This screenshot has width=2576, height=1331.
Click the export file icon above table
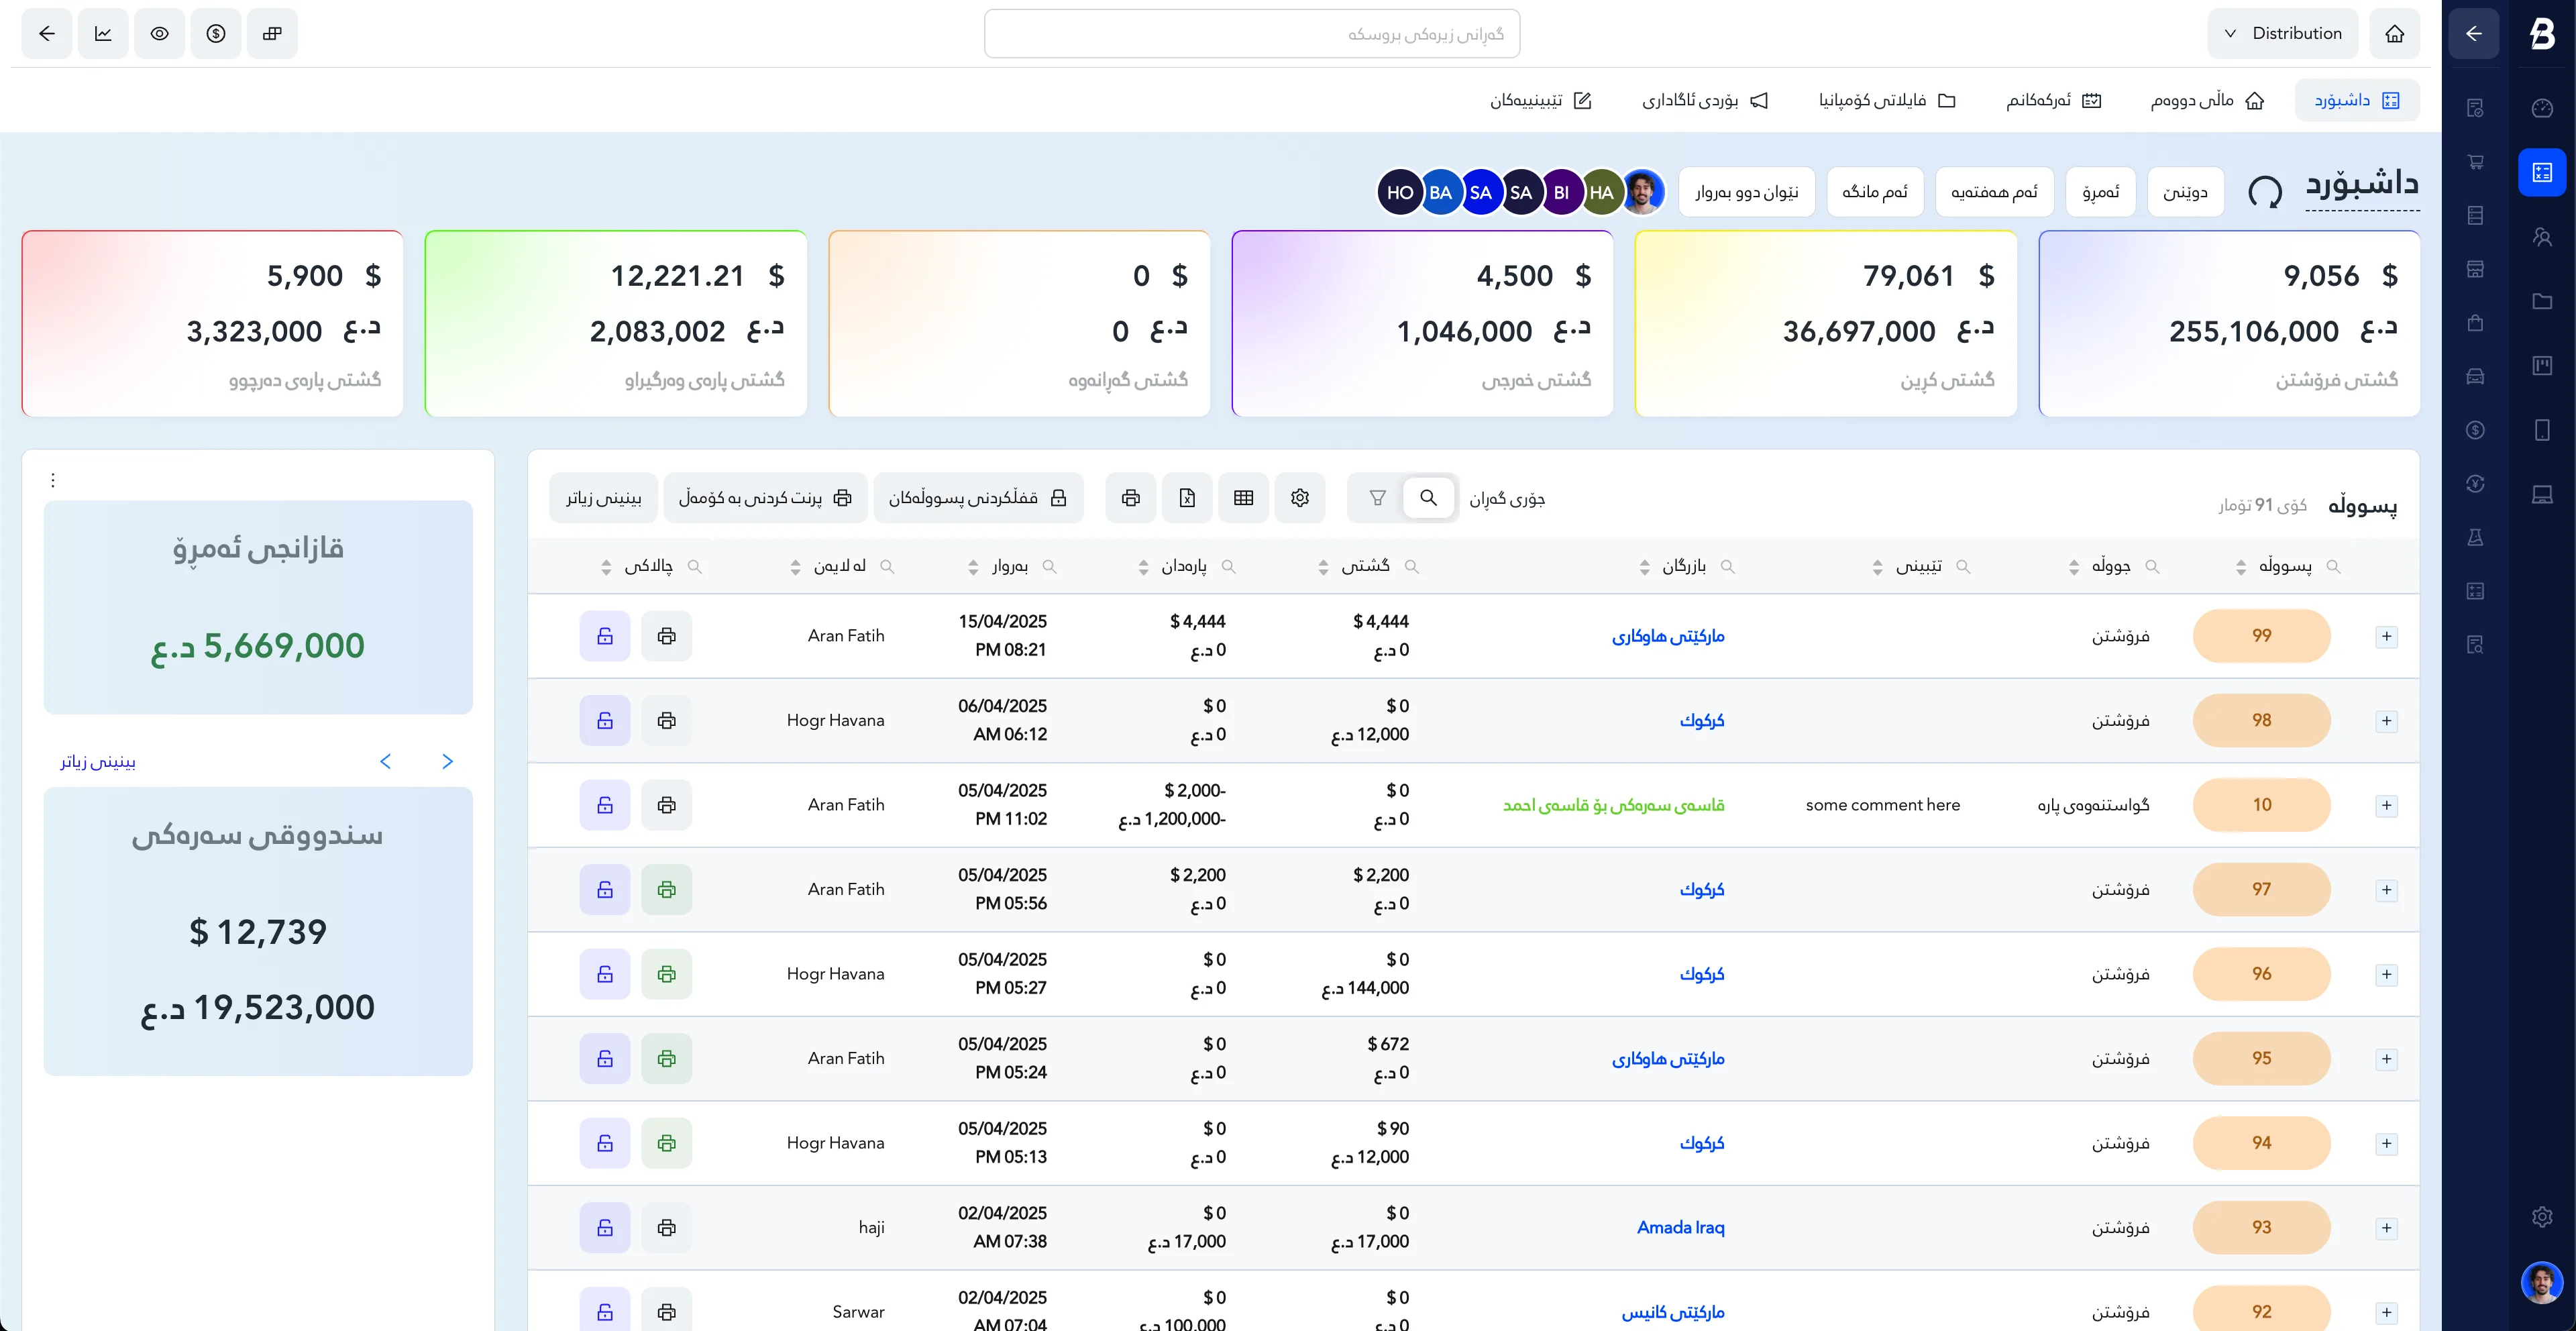click(x=1187, y=497)
